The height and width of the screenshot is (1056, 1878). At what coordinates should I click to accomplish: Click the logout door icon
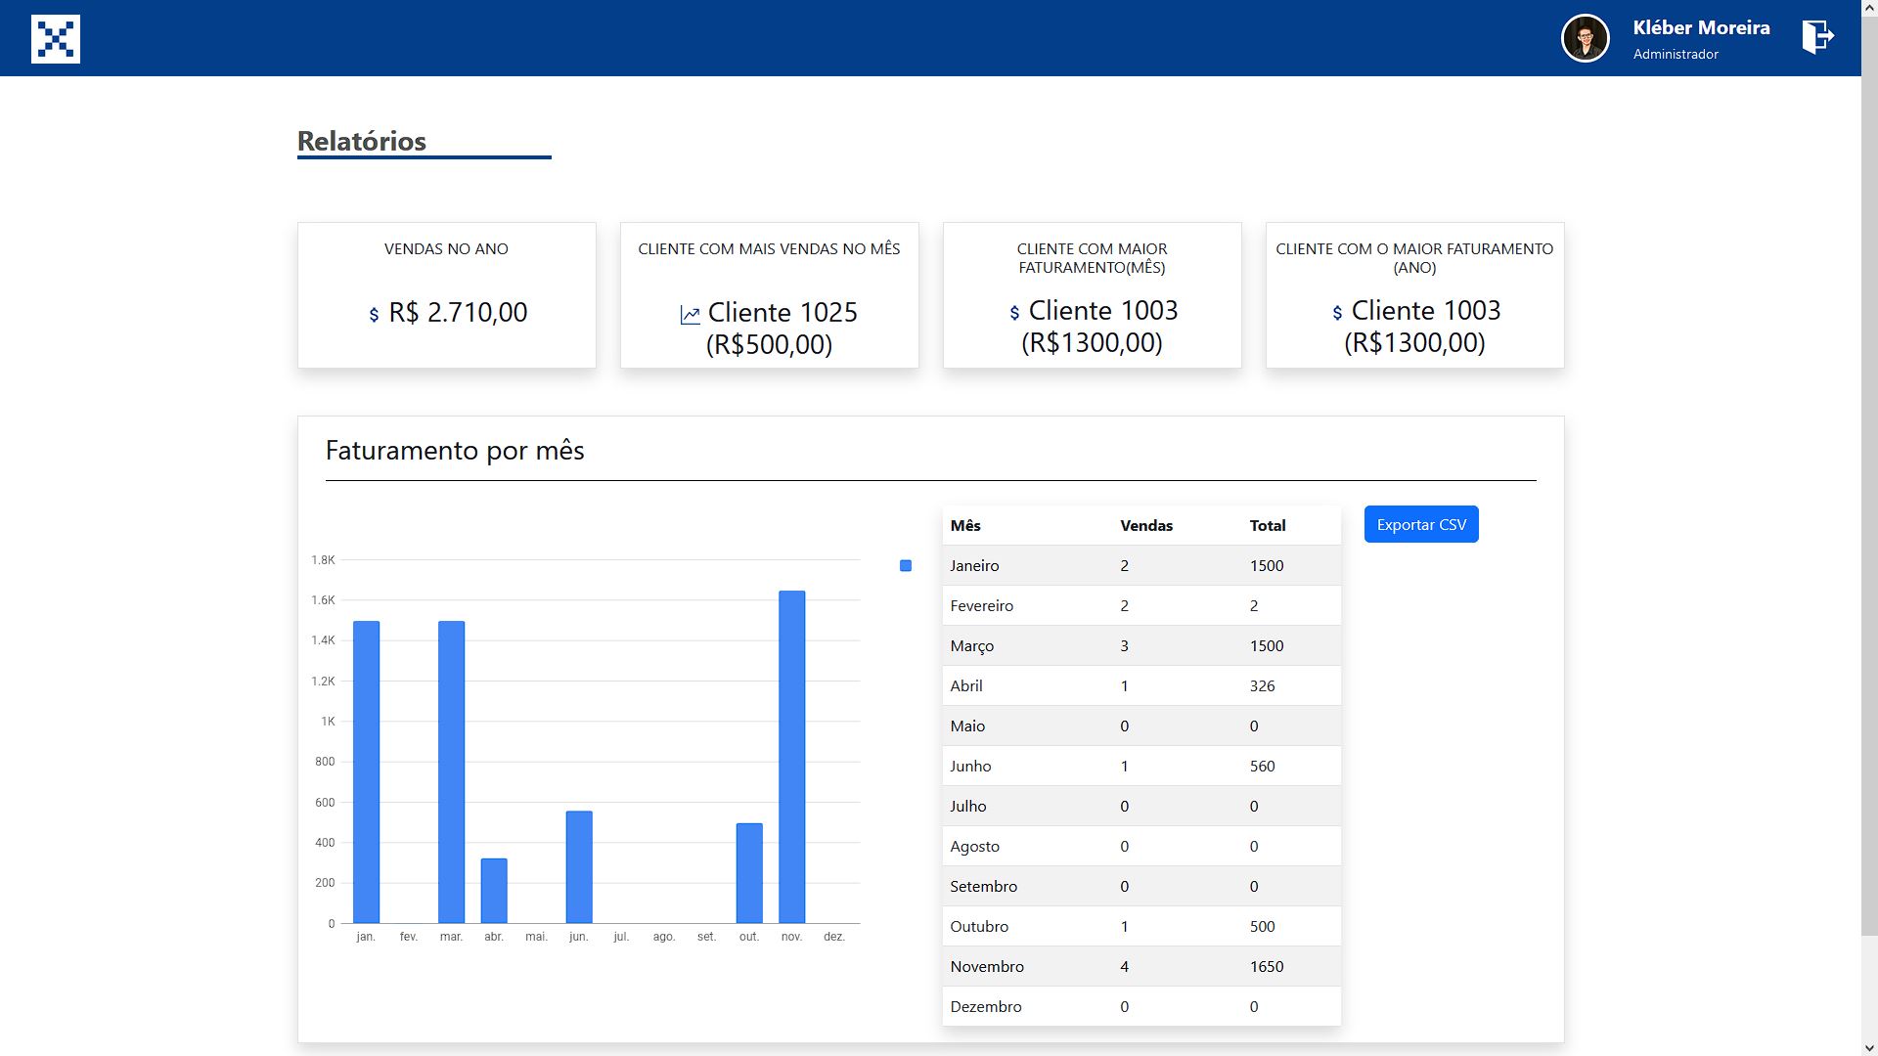[1817, 37]
